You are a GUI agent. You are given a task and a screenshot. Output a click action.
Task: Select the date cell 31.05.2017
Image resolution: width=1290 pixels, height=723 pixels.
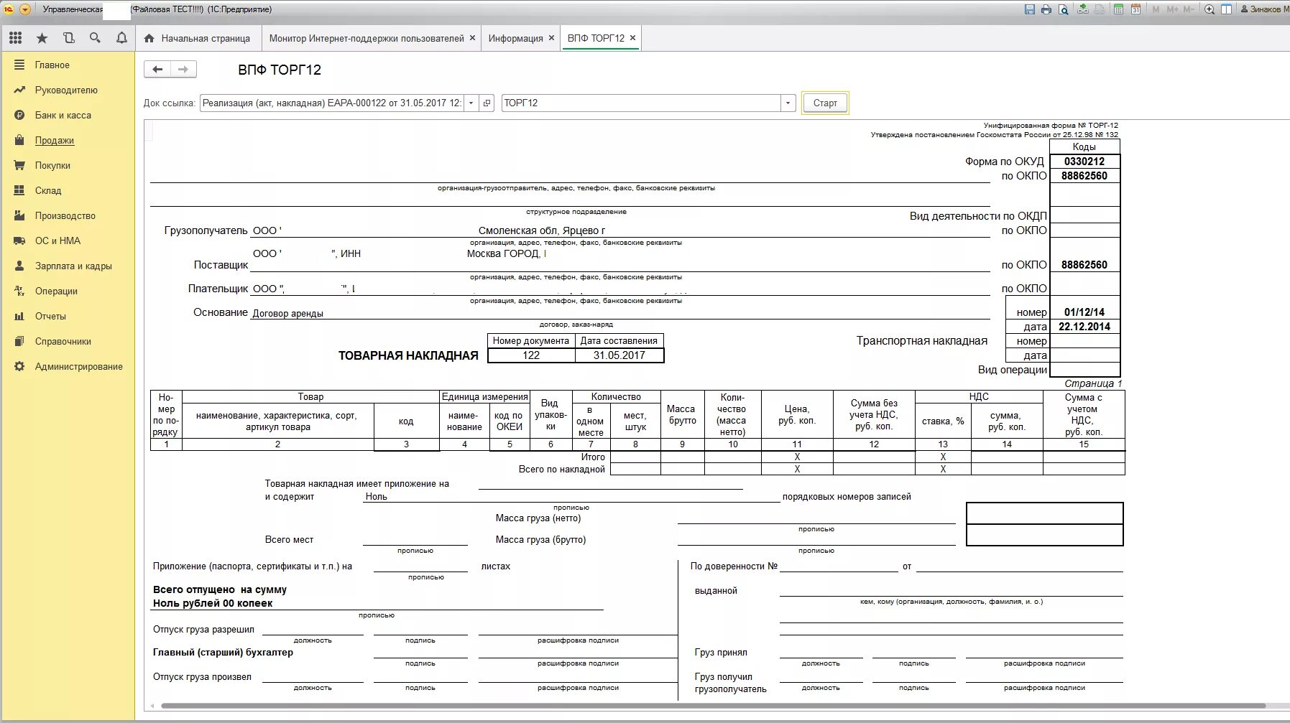pos(619,355)
